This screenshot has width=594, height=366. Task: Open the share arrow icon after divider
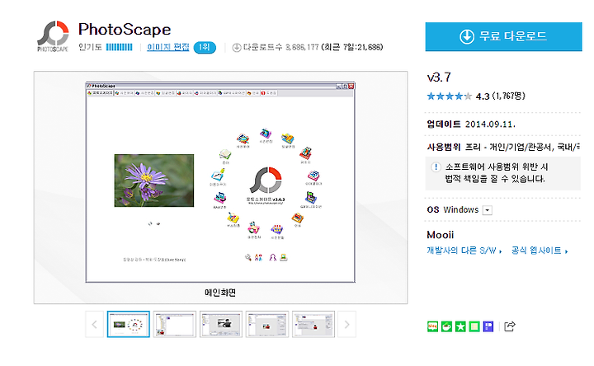click(510, 326)
